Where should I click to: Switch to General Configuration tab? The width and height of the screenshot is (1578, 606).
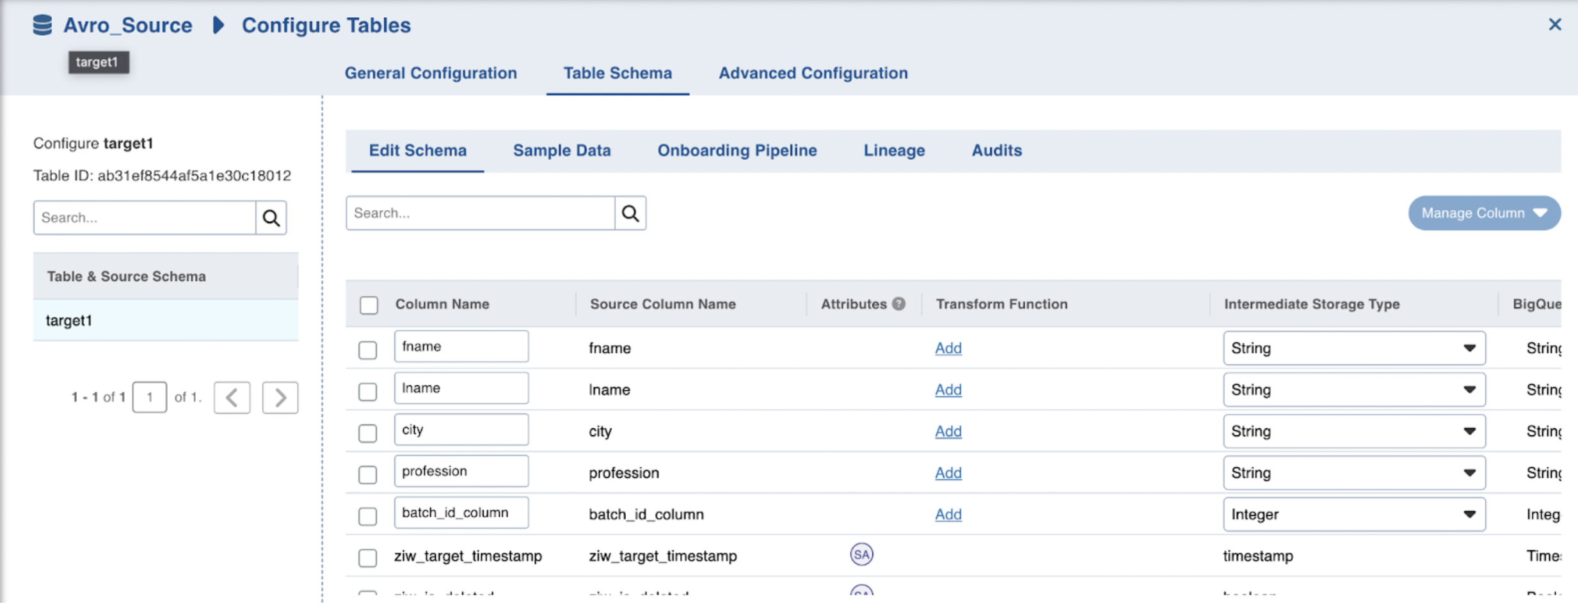tap(431, 73)
